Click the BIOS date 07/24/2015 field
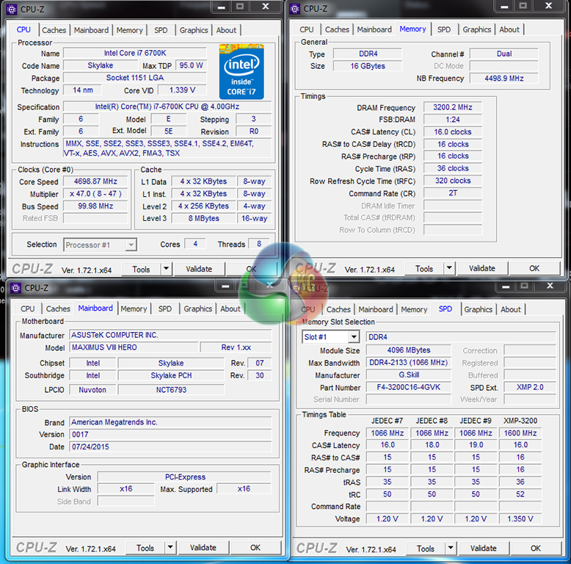The width and height of the screenshot is (571, 564). point(170,446)
